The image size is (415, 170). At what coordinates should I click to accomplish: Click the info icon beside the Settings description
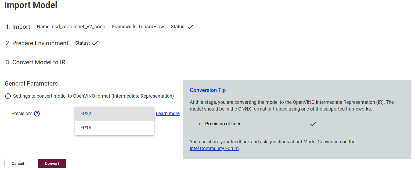[x=8, y=96]
